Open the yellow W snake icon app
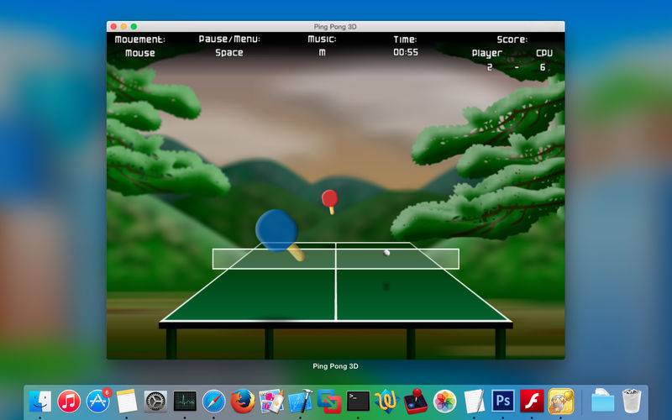672x420 pixels. click(x=387, y=402)
